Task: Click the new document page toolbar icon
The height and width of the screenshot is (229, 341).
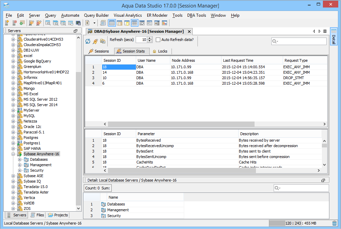Action: [x=87, y=23]
